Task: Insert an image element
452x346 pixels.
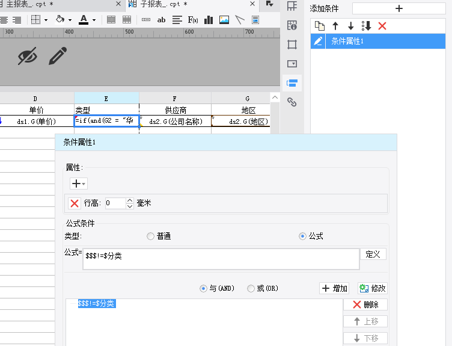Action: (x=224, y=20)
